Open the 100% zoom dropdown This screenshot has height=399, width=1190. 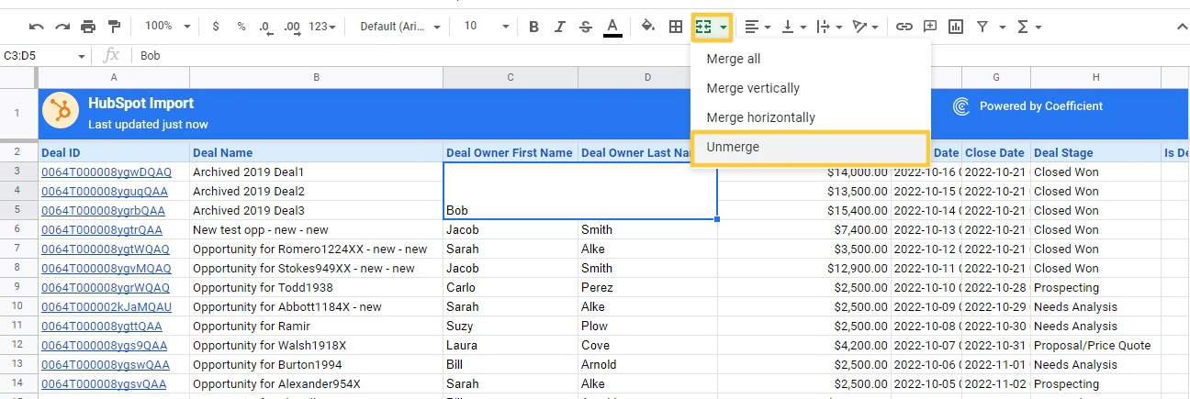168,27
